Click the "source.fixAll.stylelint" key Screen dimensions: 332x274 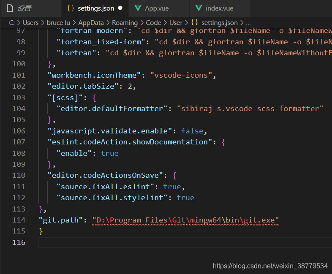pyautogui.click(x=112, y=198)
